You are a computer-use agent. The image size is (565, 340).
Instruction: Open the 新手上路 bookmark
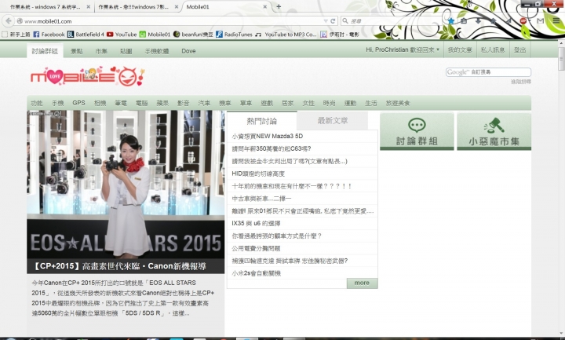click(x=16, y=35)
